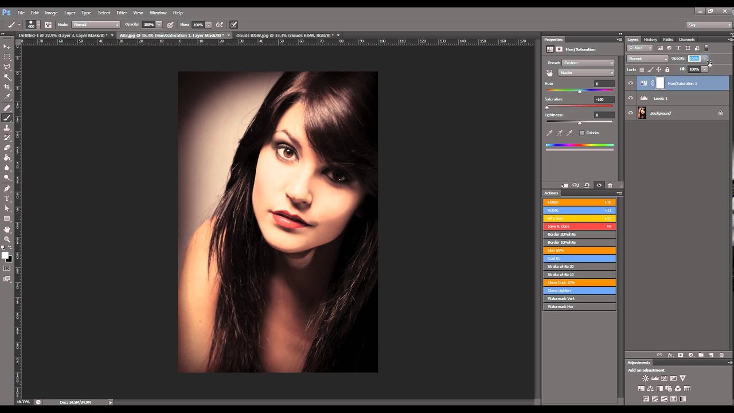The height and width of the screenshot is (413, 734).
Task: Select the Hand tool in the toolbox
Action: (7, 229)
